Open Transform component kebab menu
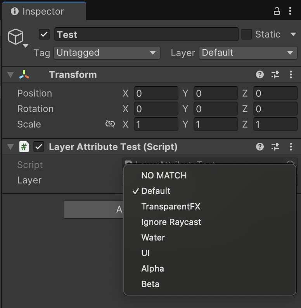Viewport: 301px width, 308px height. [x=291, y=74]
